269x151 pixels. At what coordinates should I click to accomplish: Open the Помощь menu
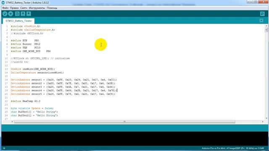click(52, 8)
